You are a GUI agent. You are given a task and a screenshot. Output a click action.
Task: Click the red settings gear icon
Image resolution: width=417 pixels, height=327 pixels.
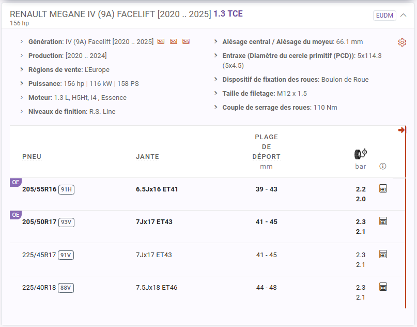tap(402, 42)
